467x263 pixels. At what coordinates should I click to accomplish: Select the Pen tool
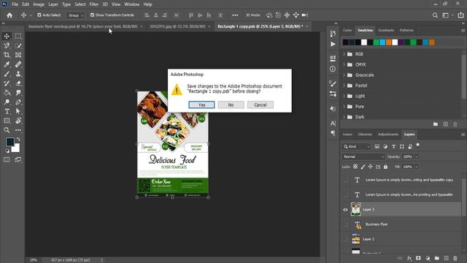(18, 102)
